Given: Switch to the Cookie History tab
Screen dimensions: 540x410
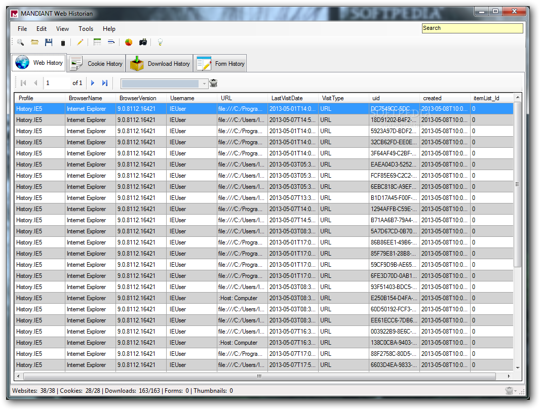Looking at the screenshot, I should (96, 64).
